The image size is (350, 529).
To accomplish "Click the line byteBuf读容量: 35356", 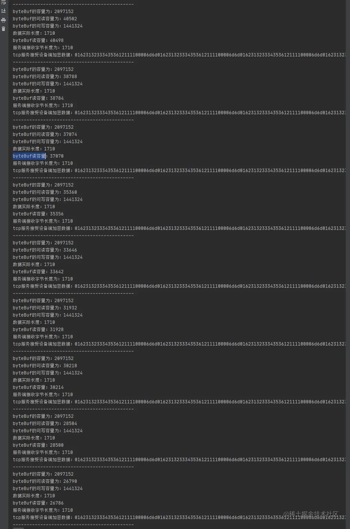I will pos(38,214).
